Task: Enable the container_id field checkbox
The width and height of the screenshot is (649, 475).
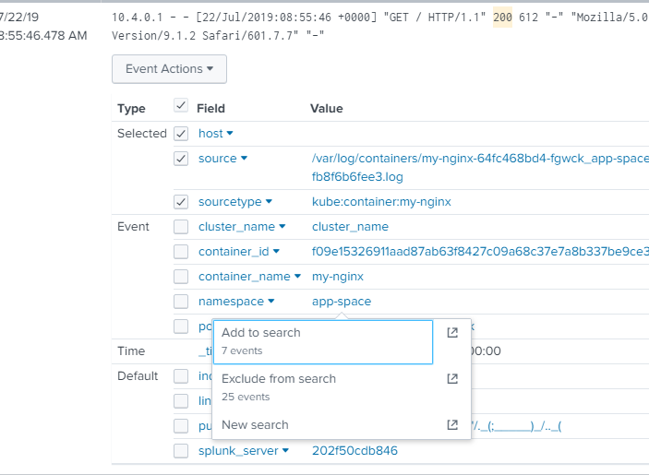Action: click(x=181, y=252)
